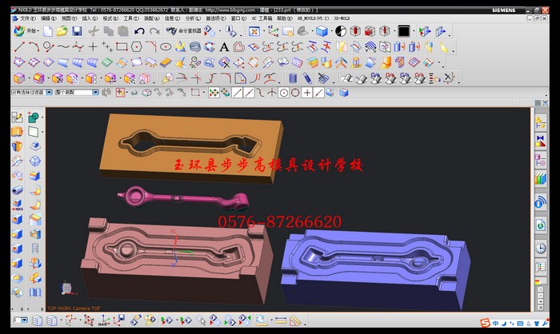
Task: Click the Undo arrow icon
Action: pyautogui.click(x=139, y=31)
